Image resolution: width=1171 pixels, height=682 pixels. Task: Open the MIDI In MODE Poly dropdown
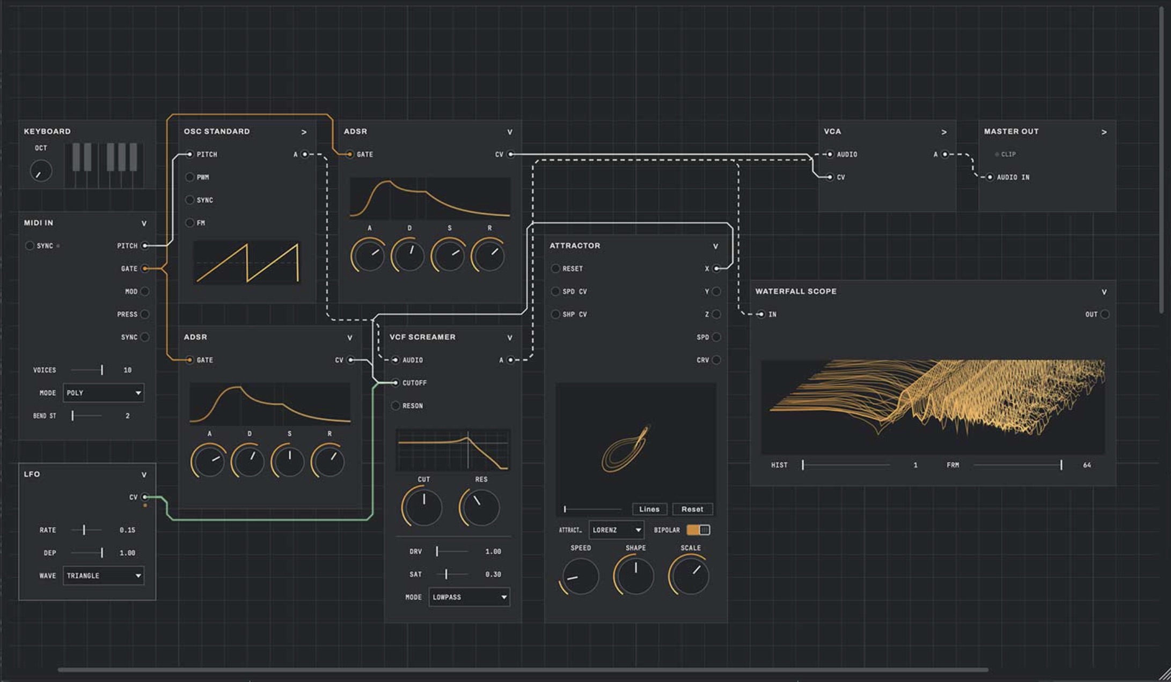pyautogui.click(x=103, y=393)
